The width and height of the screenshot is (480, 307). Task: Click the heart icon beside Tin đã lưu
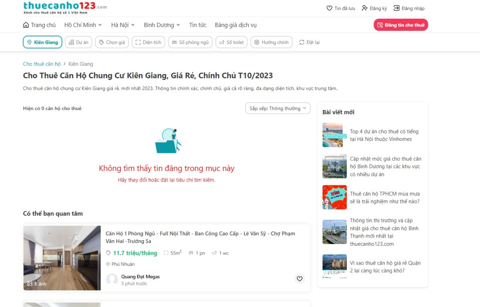(330, 8)
